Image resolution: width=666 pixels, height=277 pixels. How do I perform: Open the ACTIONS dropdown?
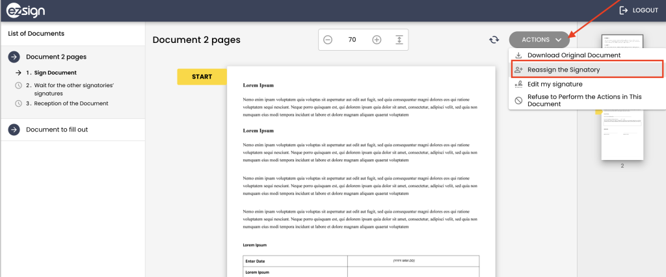coord(539,40)
